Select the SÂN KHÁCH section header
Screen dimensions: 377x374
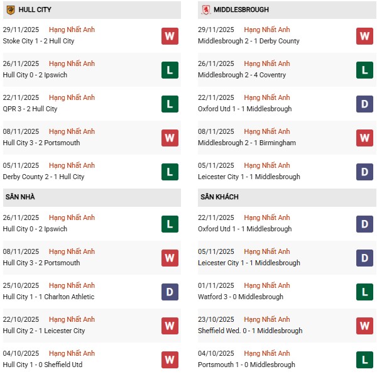[219, 197]
